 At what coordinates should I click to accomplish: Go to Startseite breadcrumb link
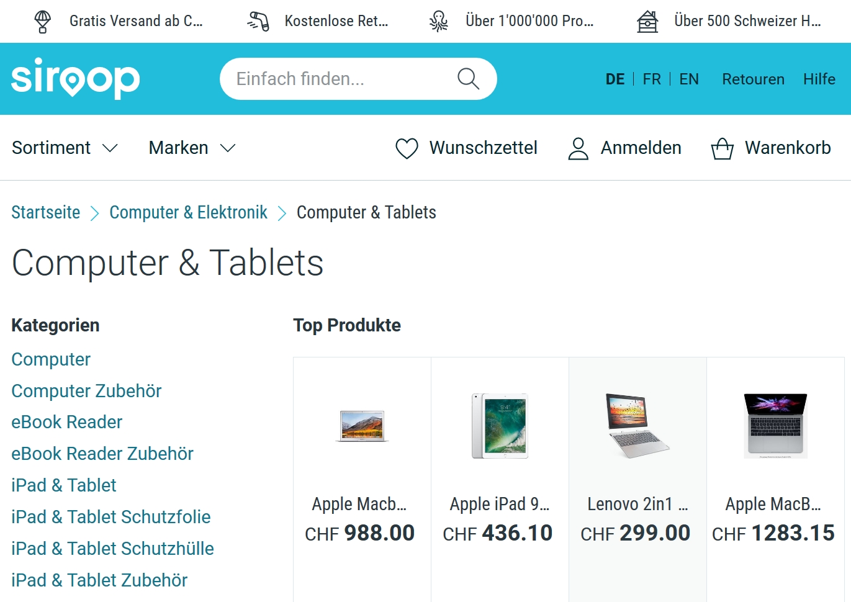[x=46, y=212]
